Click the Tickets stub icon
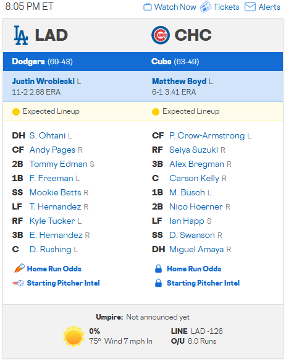This screenshot has width=286, height=361. pos(206,7)
